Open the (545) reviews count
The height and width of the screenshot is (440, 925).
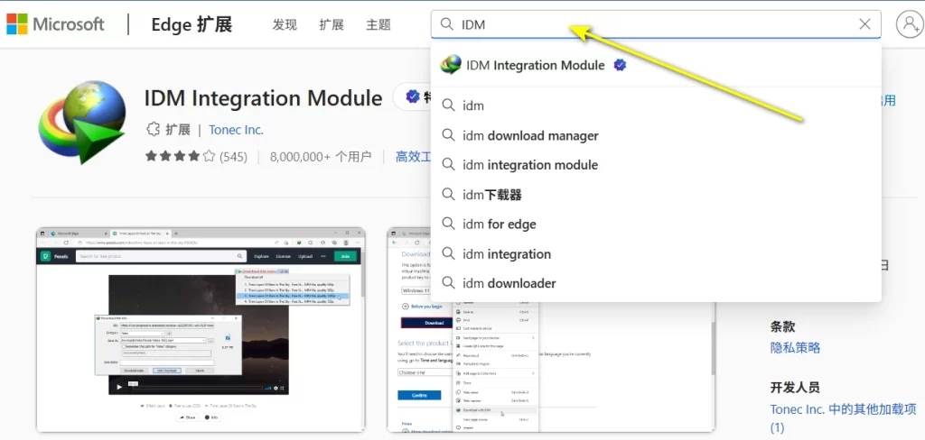click(233, 157)
